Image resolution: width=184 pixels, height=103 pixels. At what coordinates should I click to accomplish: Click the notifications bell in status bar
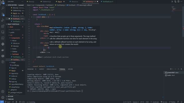click(x=181, y=102)
